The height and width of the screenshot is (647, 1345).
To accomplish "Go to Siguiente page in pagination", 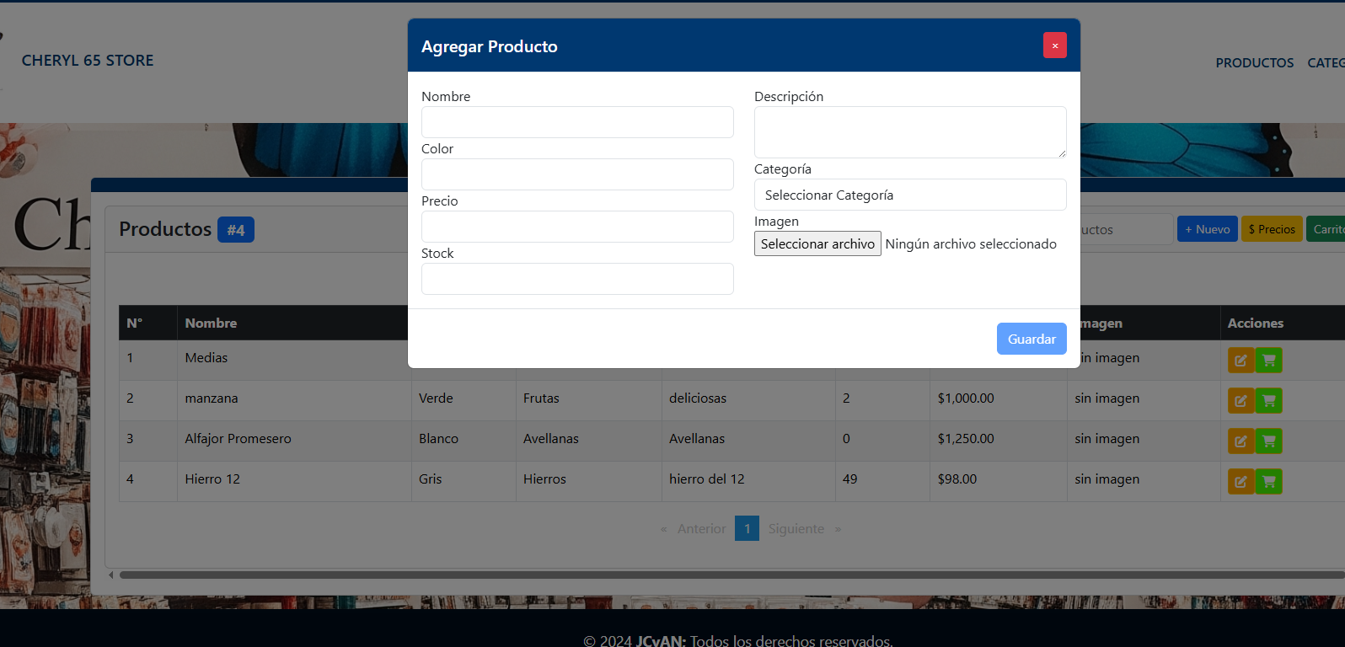I will (796, 529).
